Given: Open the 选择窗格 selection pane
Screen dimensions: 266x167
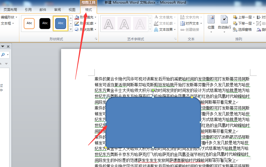Looking at the screenshot, I should point(242,30).
